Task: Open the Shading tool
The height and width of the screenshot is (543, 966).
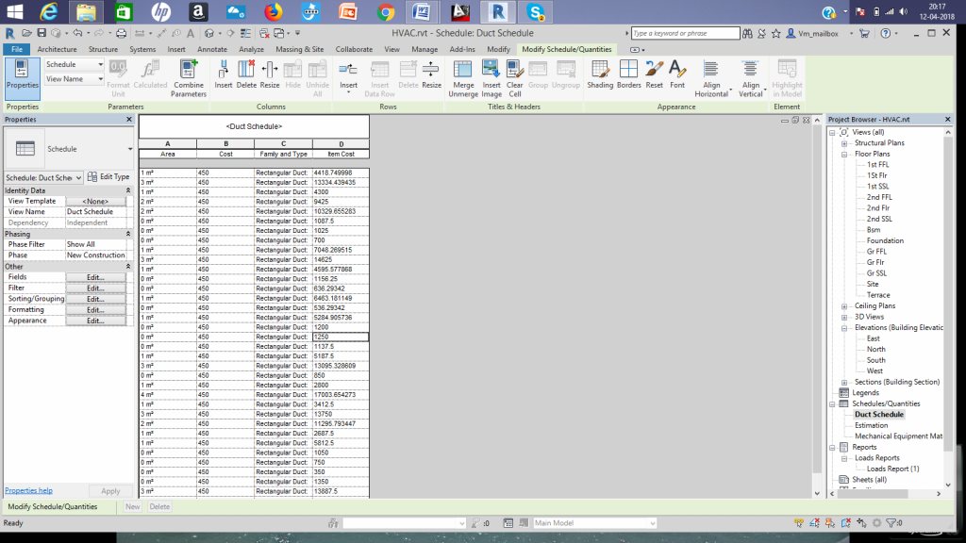Action: (600, 74)
